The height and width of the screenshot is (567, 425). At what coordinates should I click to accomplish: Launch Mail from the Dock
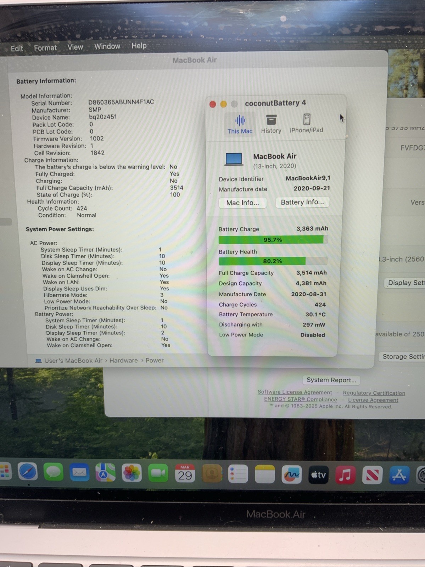[x=79, y=473]
